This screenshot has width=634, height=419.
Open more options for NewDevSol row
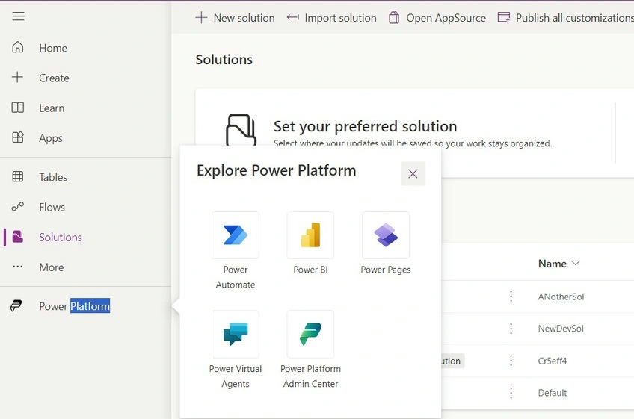[x=511, y=329]
